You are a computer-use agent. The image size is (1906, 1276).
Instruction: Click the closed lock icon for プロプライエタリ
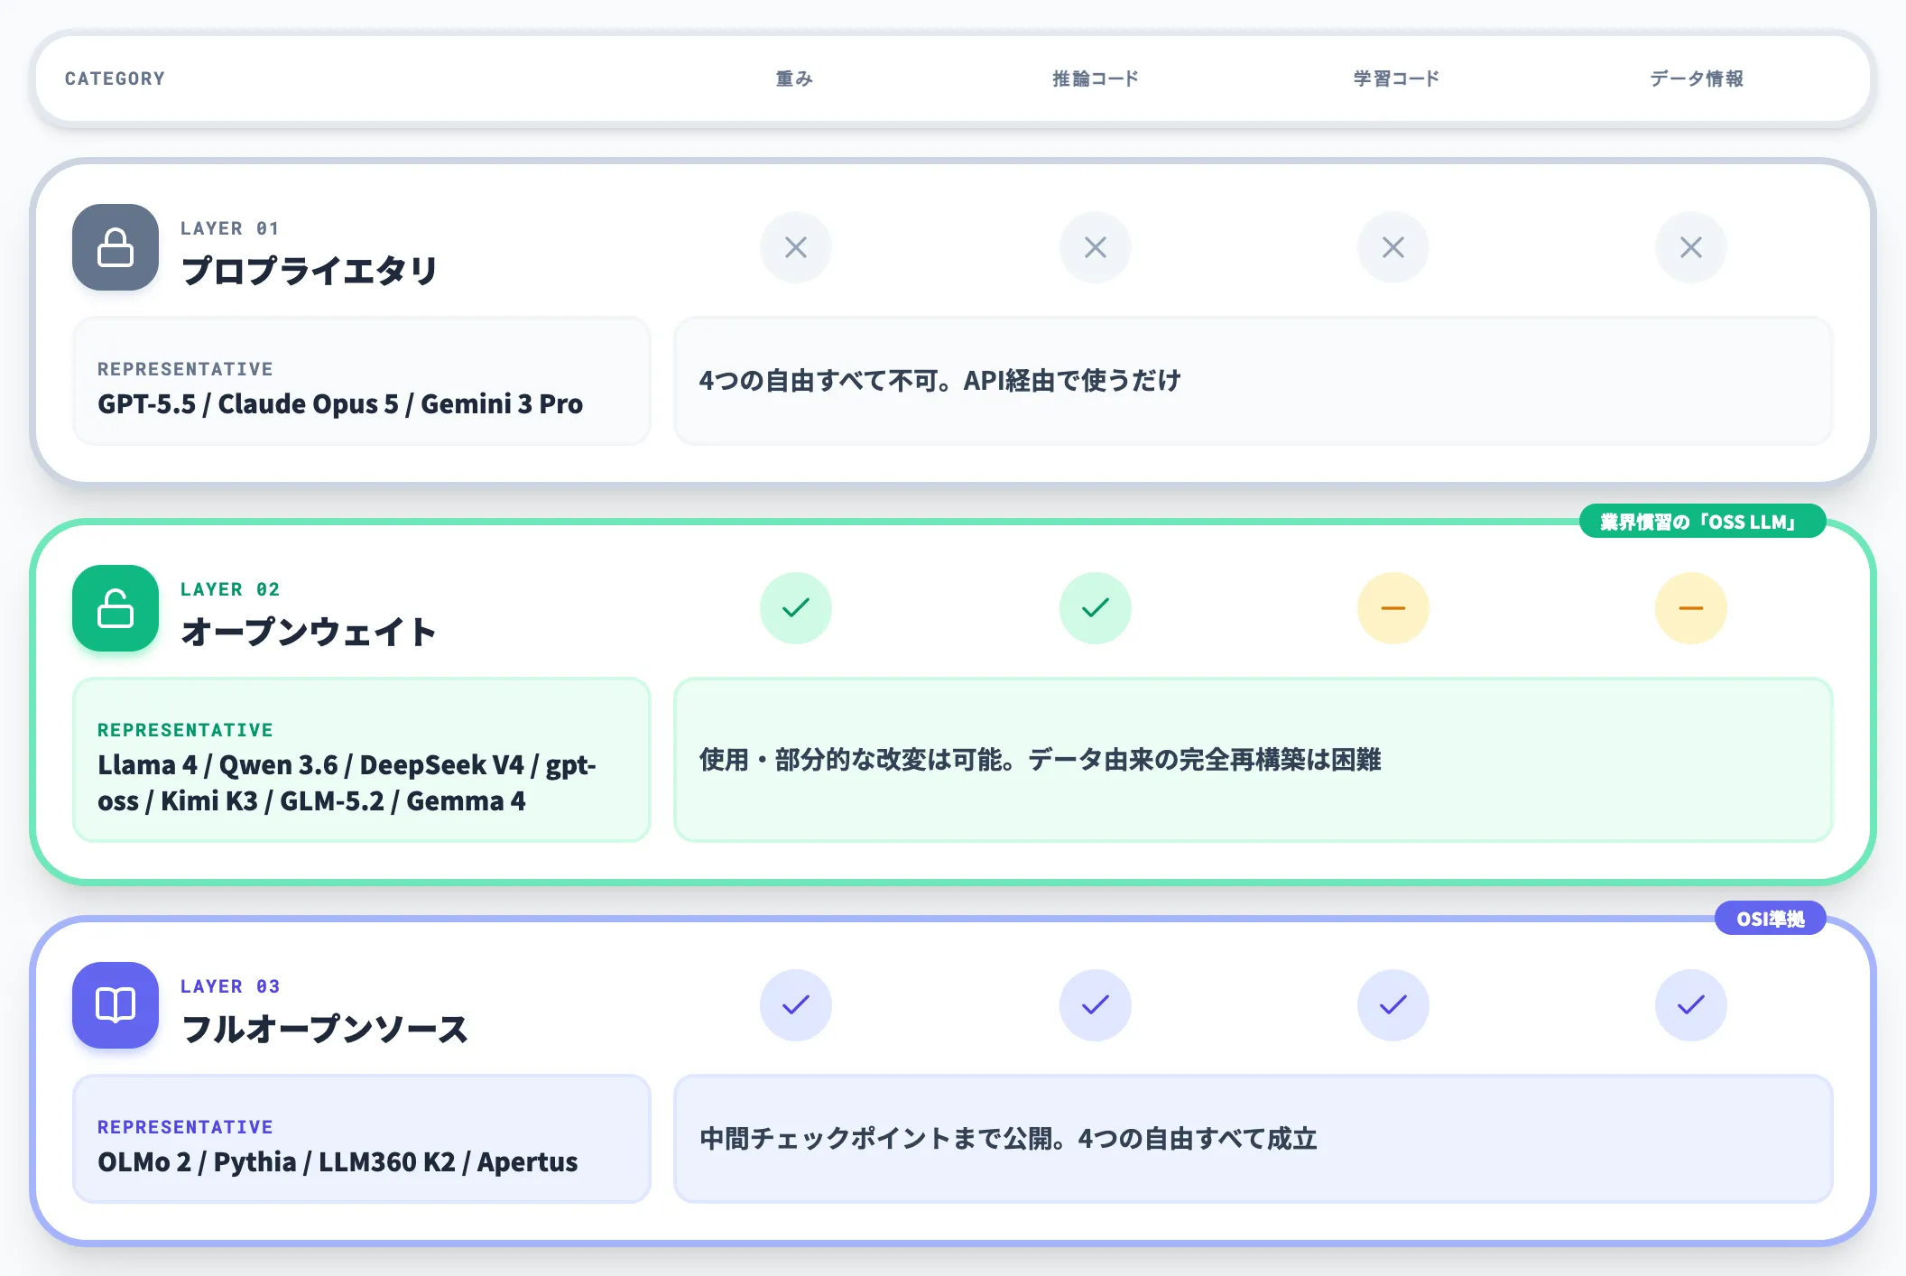click(116, 247)
